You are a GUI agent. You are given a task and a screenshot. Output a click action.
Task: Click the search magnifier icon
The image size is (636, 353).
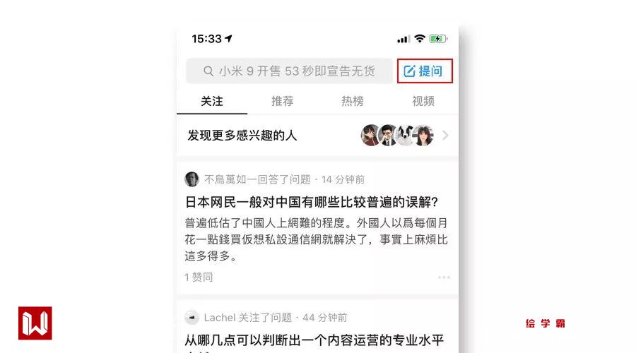tap(208, 71)
